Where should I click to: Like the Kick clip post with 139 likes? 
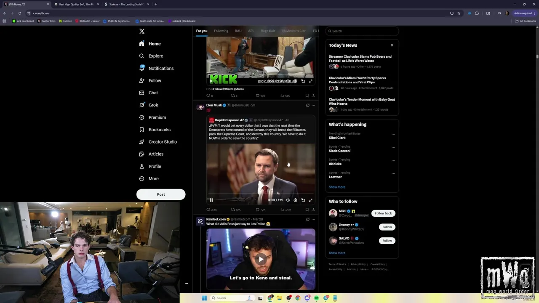click(261, 96)
